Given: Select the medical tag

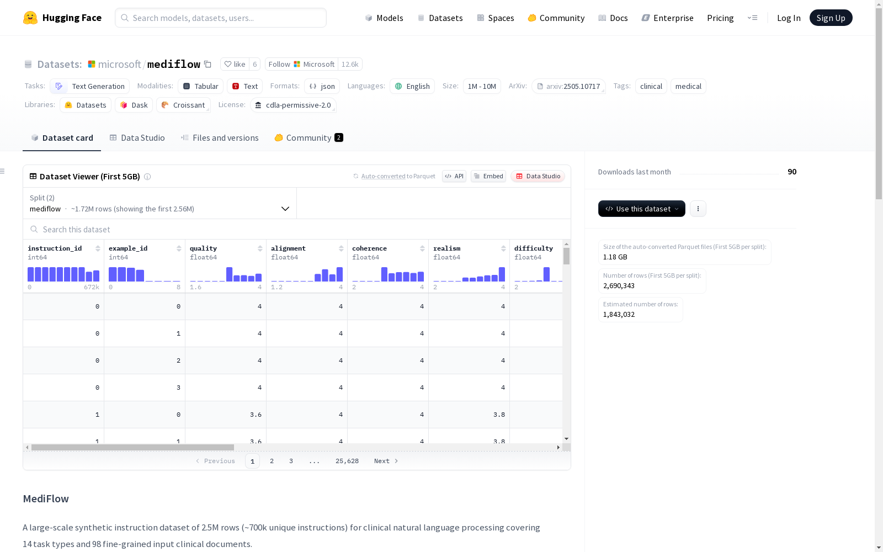Looking at the screenshot, I should 688,86.
